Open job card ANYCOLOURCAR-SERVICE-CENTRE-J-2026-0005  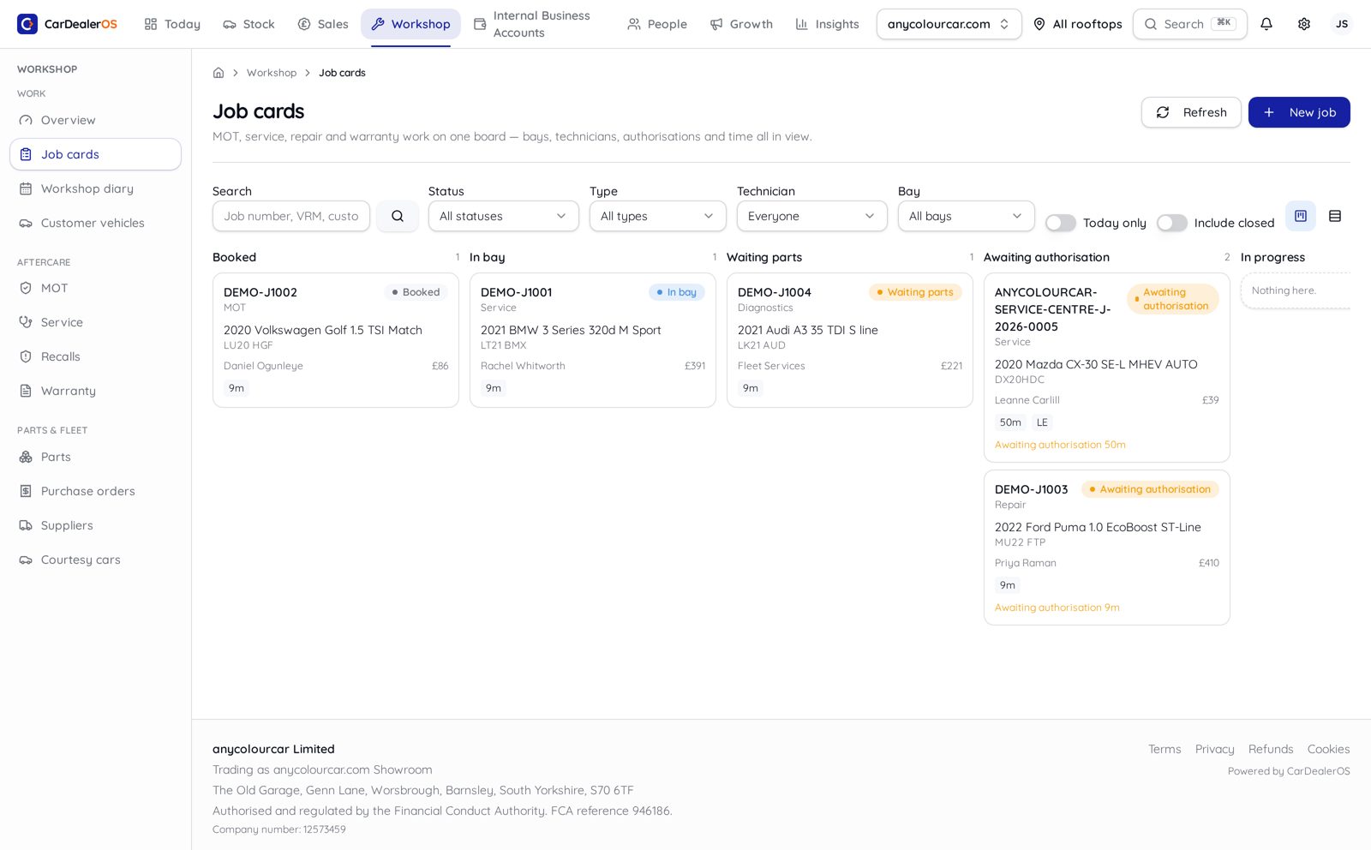pyautogui.click(x=1107, y=368)
